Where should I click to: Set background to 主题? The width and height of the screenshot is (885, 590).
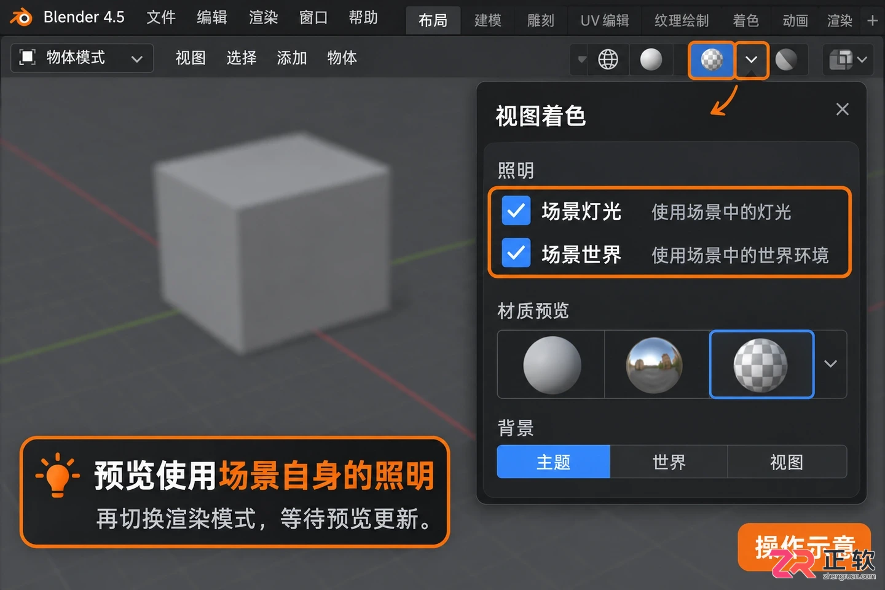click(553, 462)
